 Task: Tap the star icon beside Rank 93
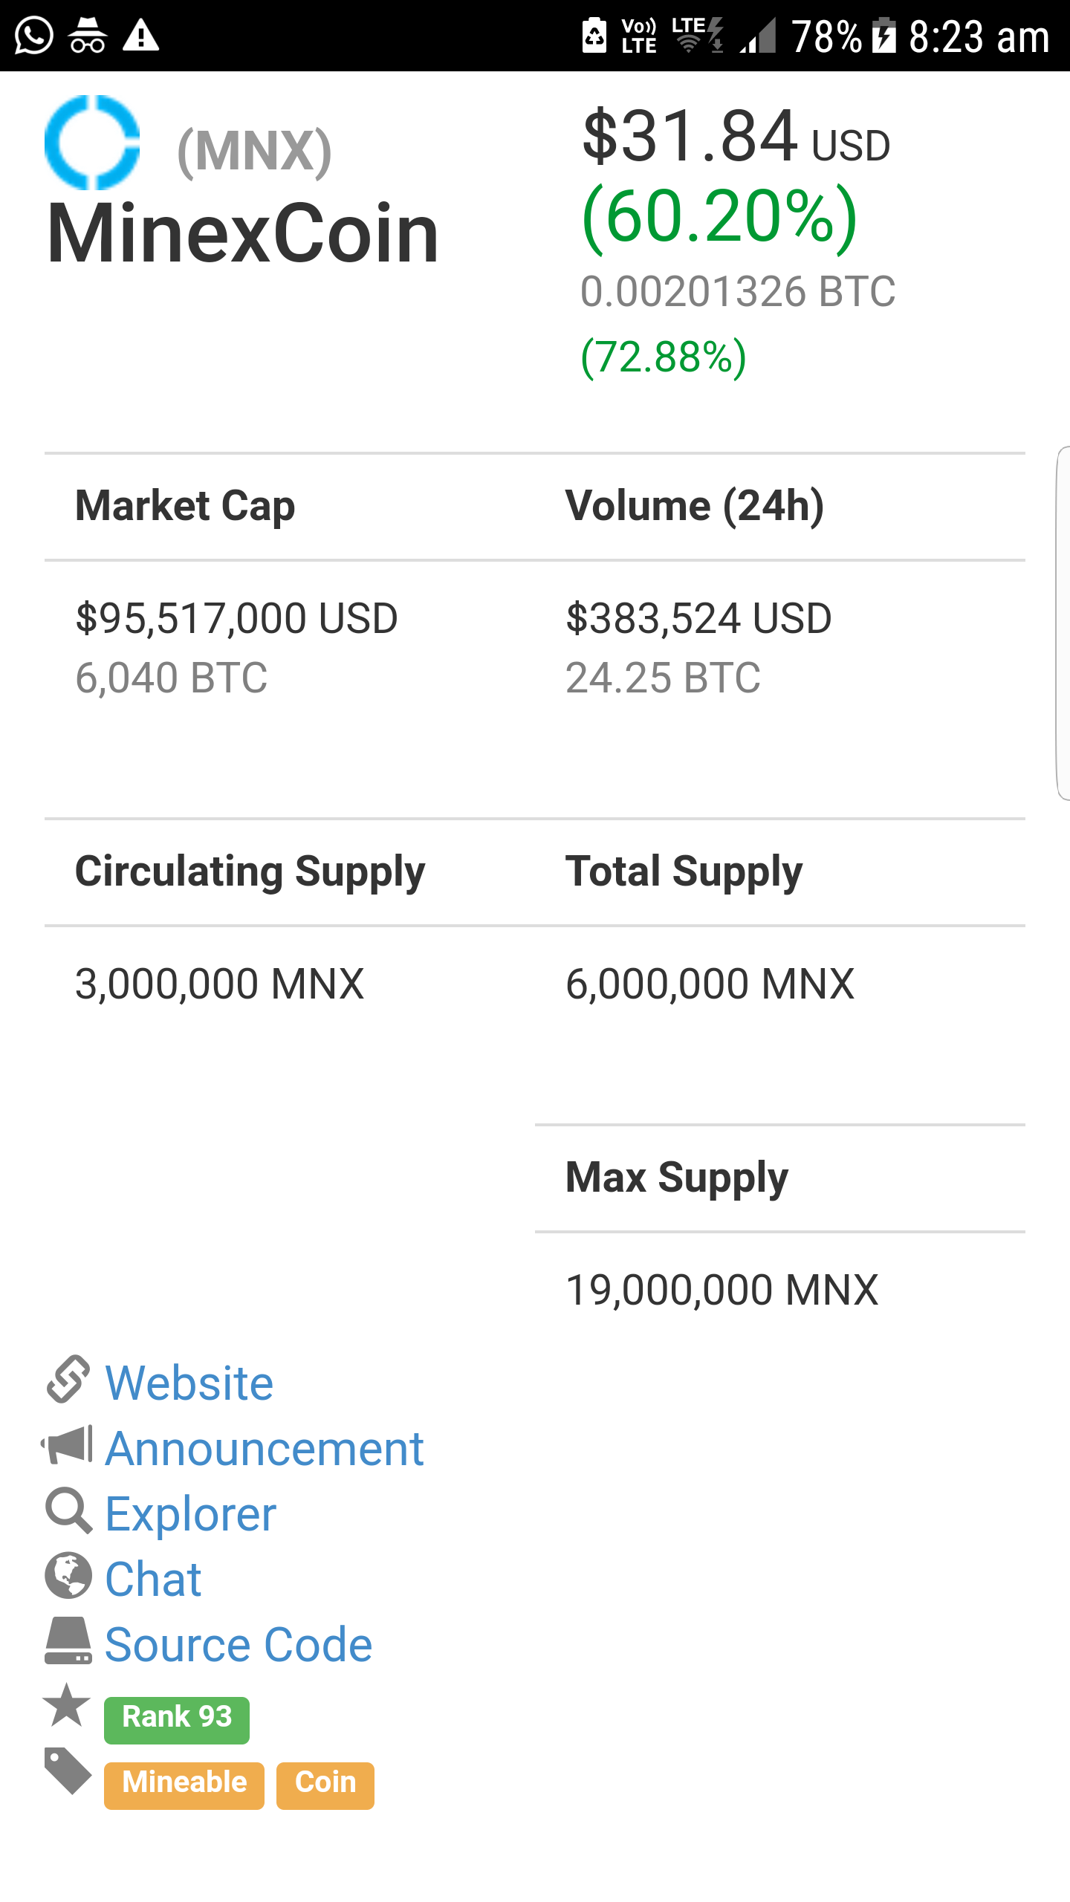point(67,1705)
